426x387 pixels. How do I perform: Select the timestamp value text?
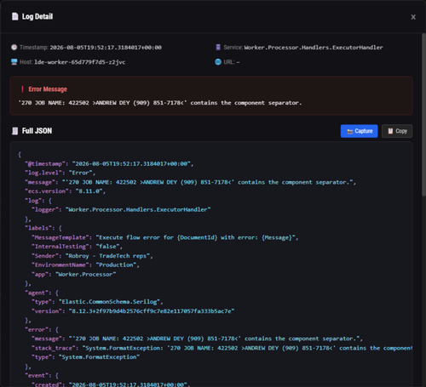(x=106, y=48)
